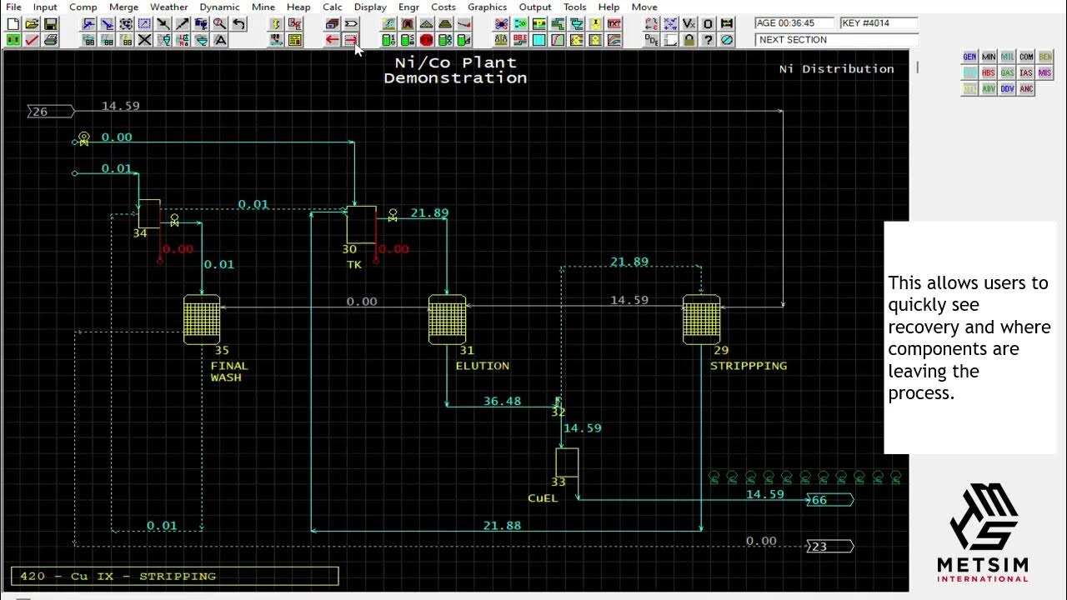Image resolution: width=1067 pixels, height=600 pixels.
Task: Click the Save floppy disk icon
Action: pyautogui.click(x=50, y=24)
